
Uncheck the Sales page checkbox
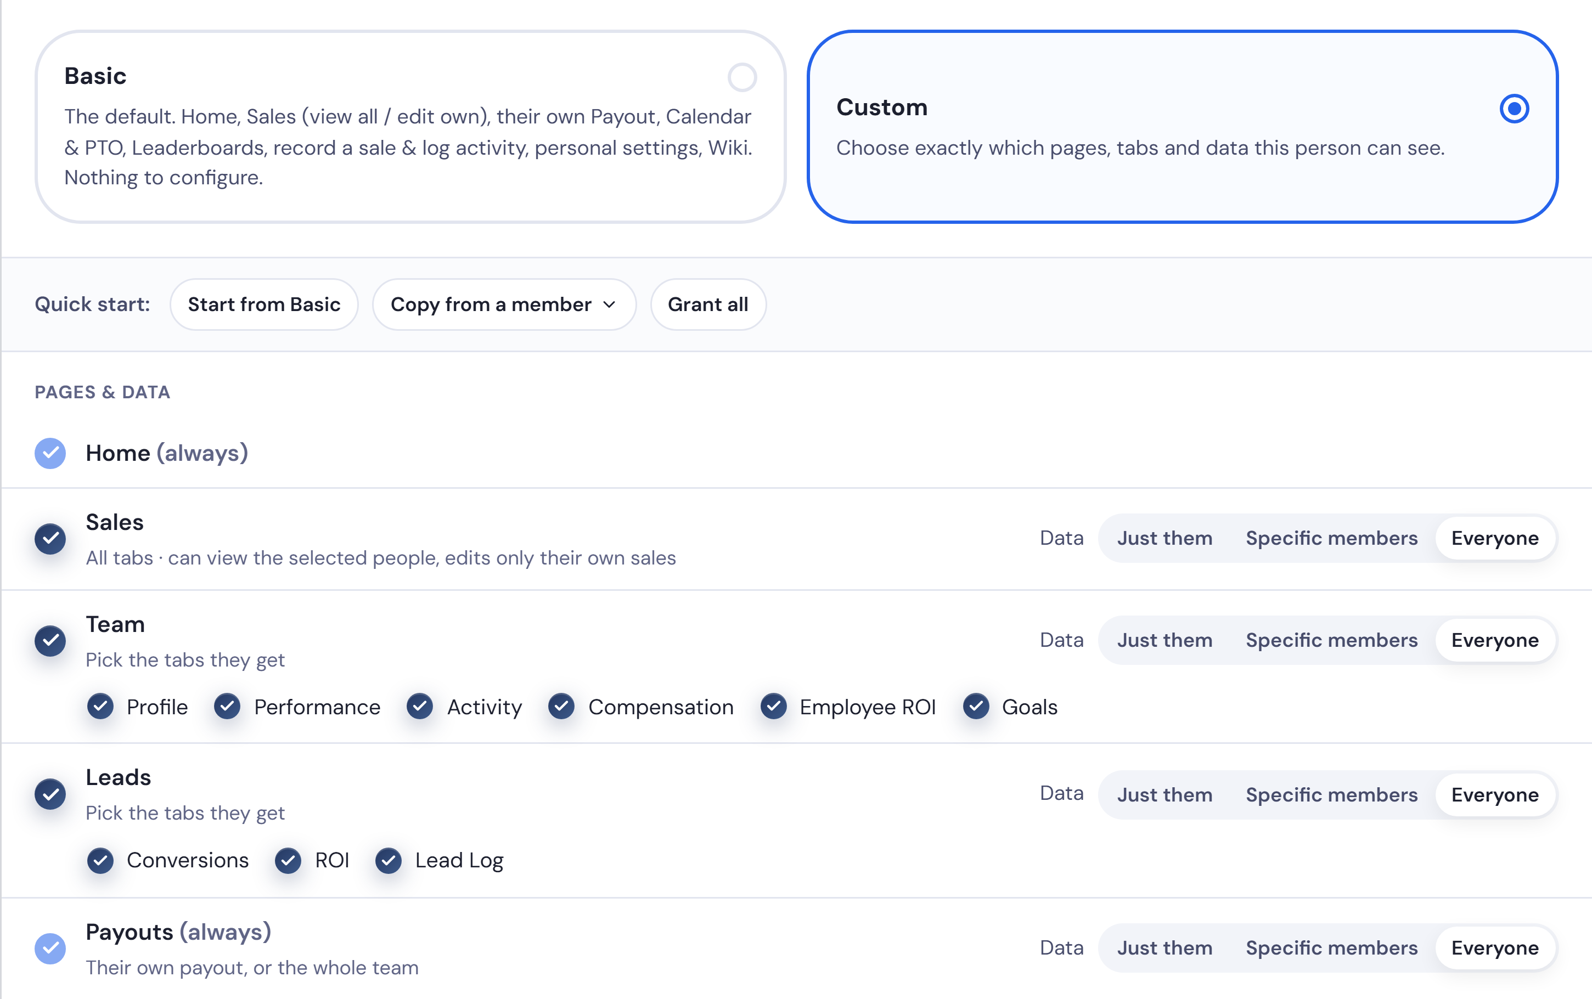pos(50,539)
